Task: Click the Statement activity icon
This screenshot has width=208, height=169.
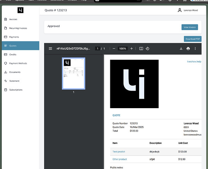Action: (x=5, y=81)
